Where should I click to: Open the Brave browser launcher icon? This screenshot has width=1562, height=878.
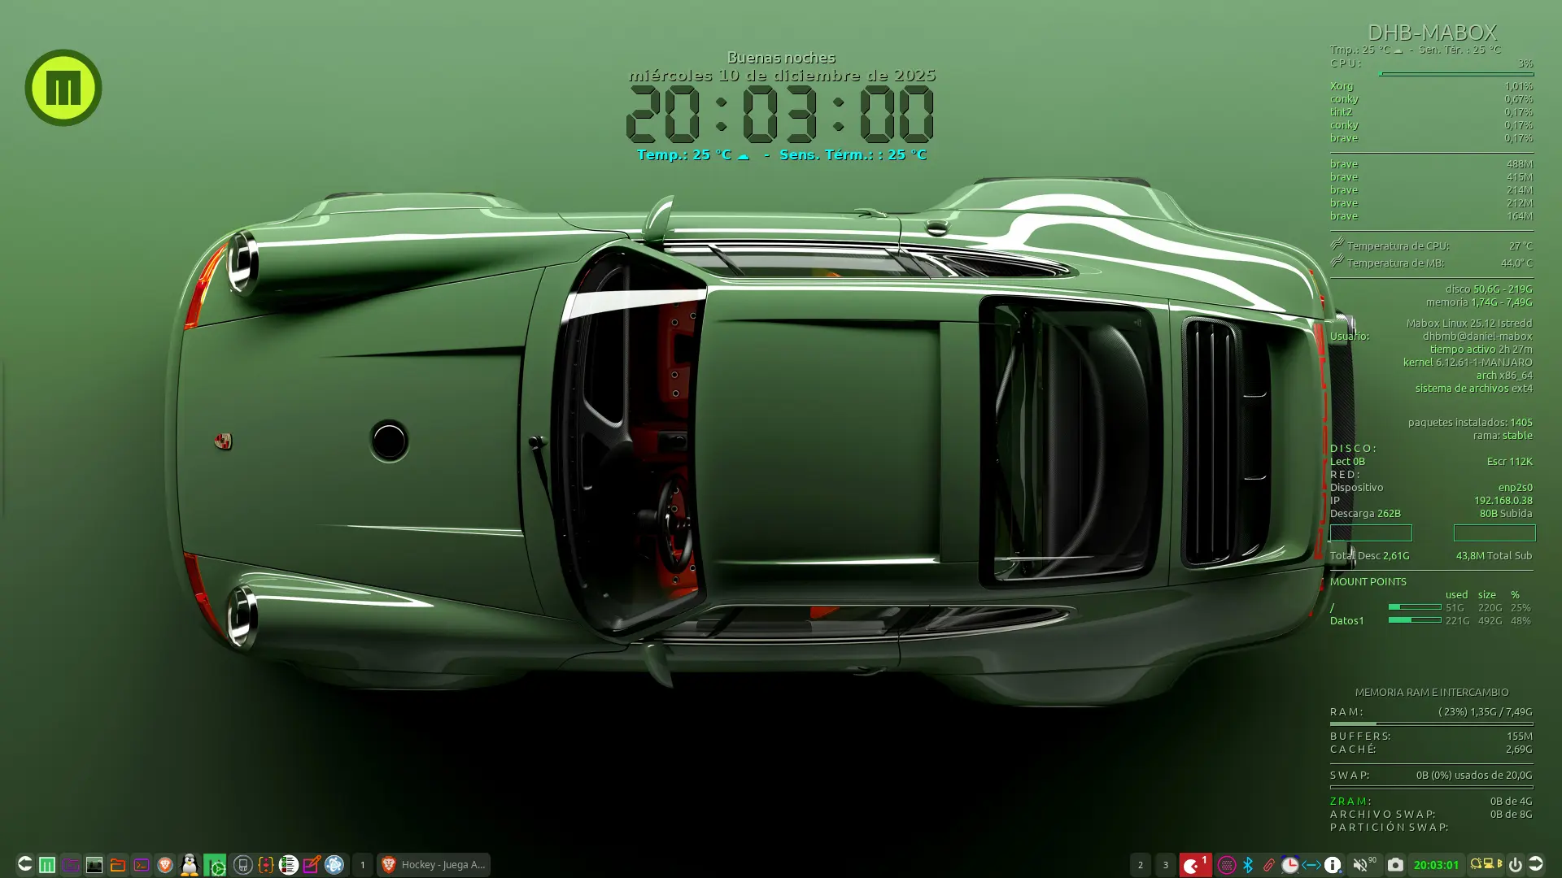click(165, 865)
